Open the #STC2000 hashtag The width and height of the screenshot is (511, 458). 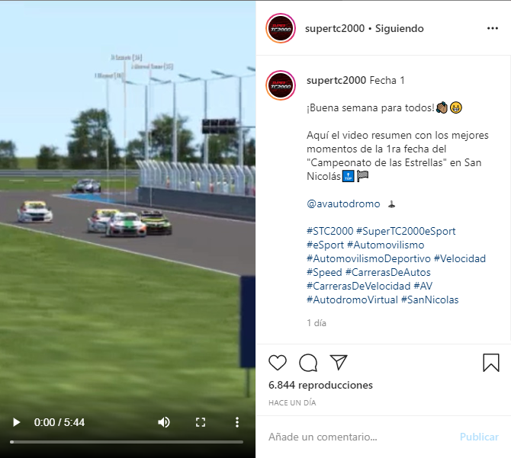click(x=329, y=231)
